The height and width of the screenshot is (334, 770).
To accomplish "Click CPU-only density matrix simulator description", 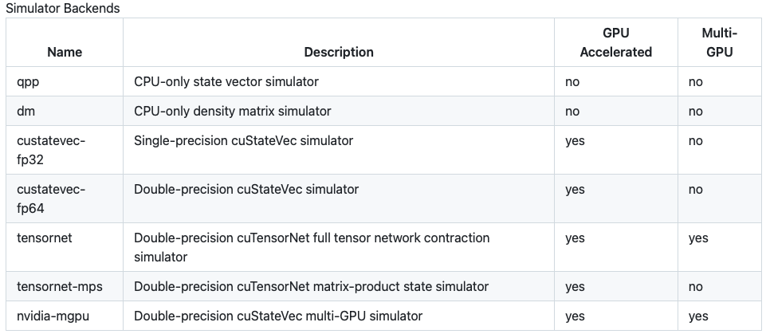I will coord(232,111).
